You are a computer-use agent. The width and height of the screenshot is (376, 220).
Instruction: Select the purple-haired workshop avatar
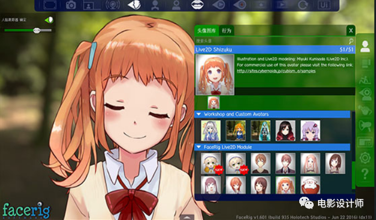pyautogui.click(x=310, y=130)
